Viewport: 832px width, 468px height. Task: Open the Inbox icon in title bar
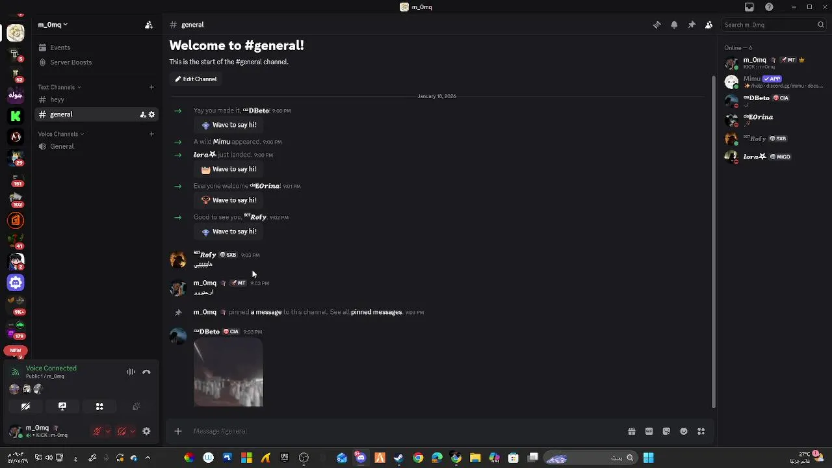(x=749, y=7)
